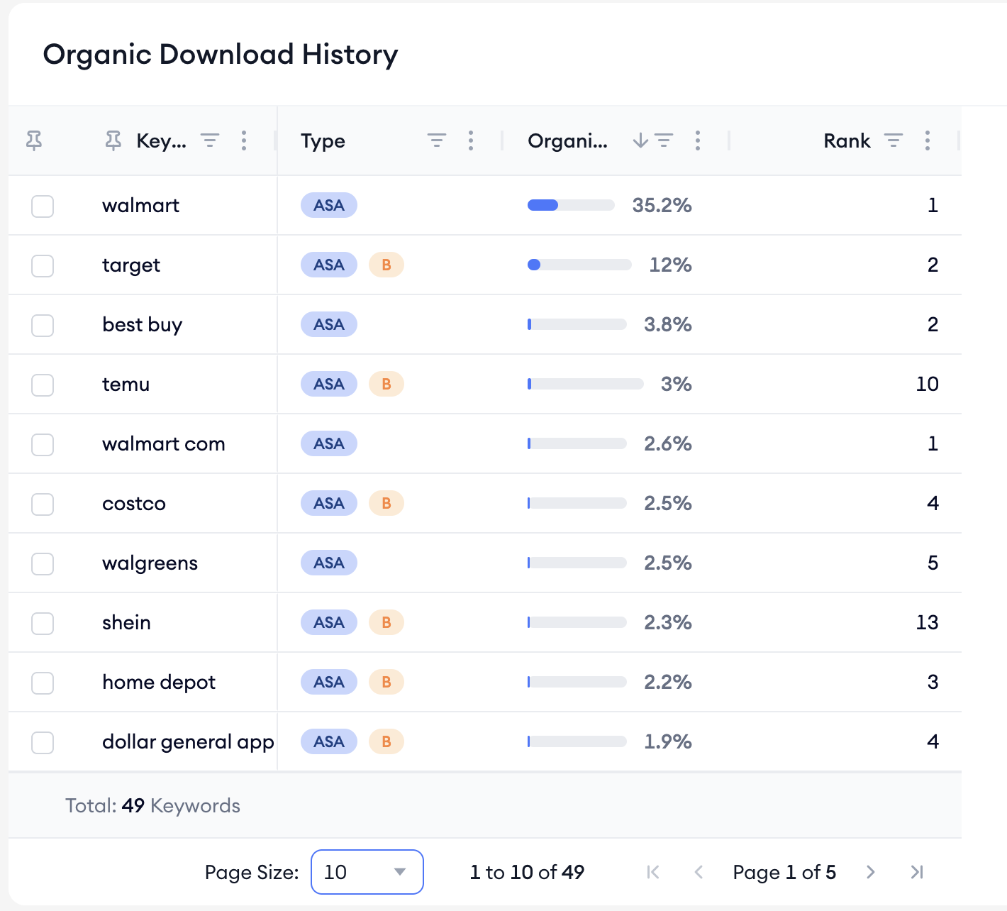Select the home depot row checkbox
1007x911 pixels.
pyautogui.click(x=43, y=683)
